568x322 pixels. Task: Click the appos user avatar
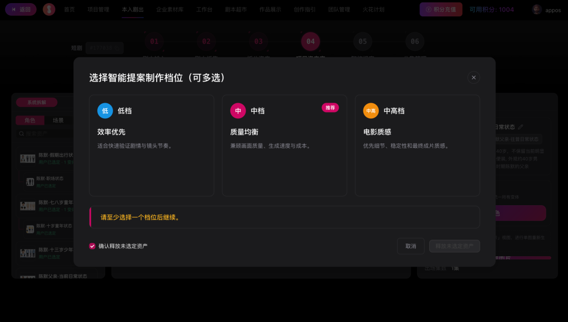coord(536,10)
